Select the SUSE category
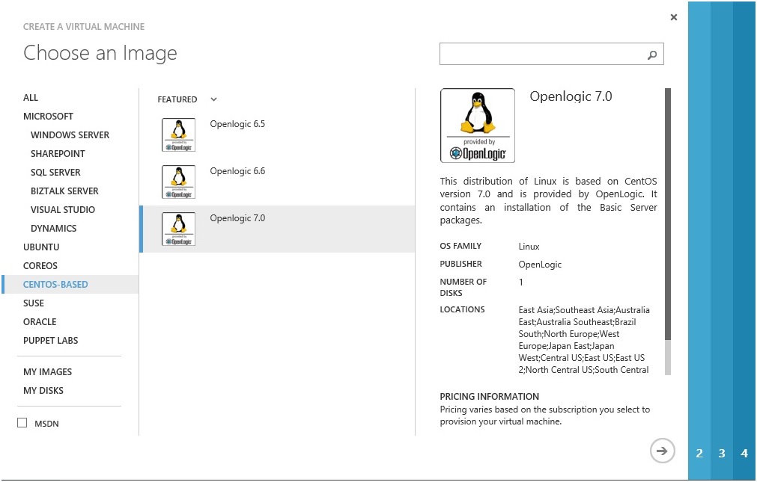 click(x=34, y=303)
